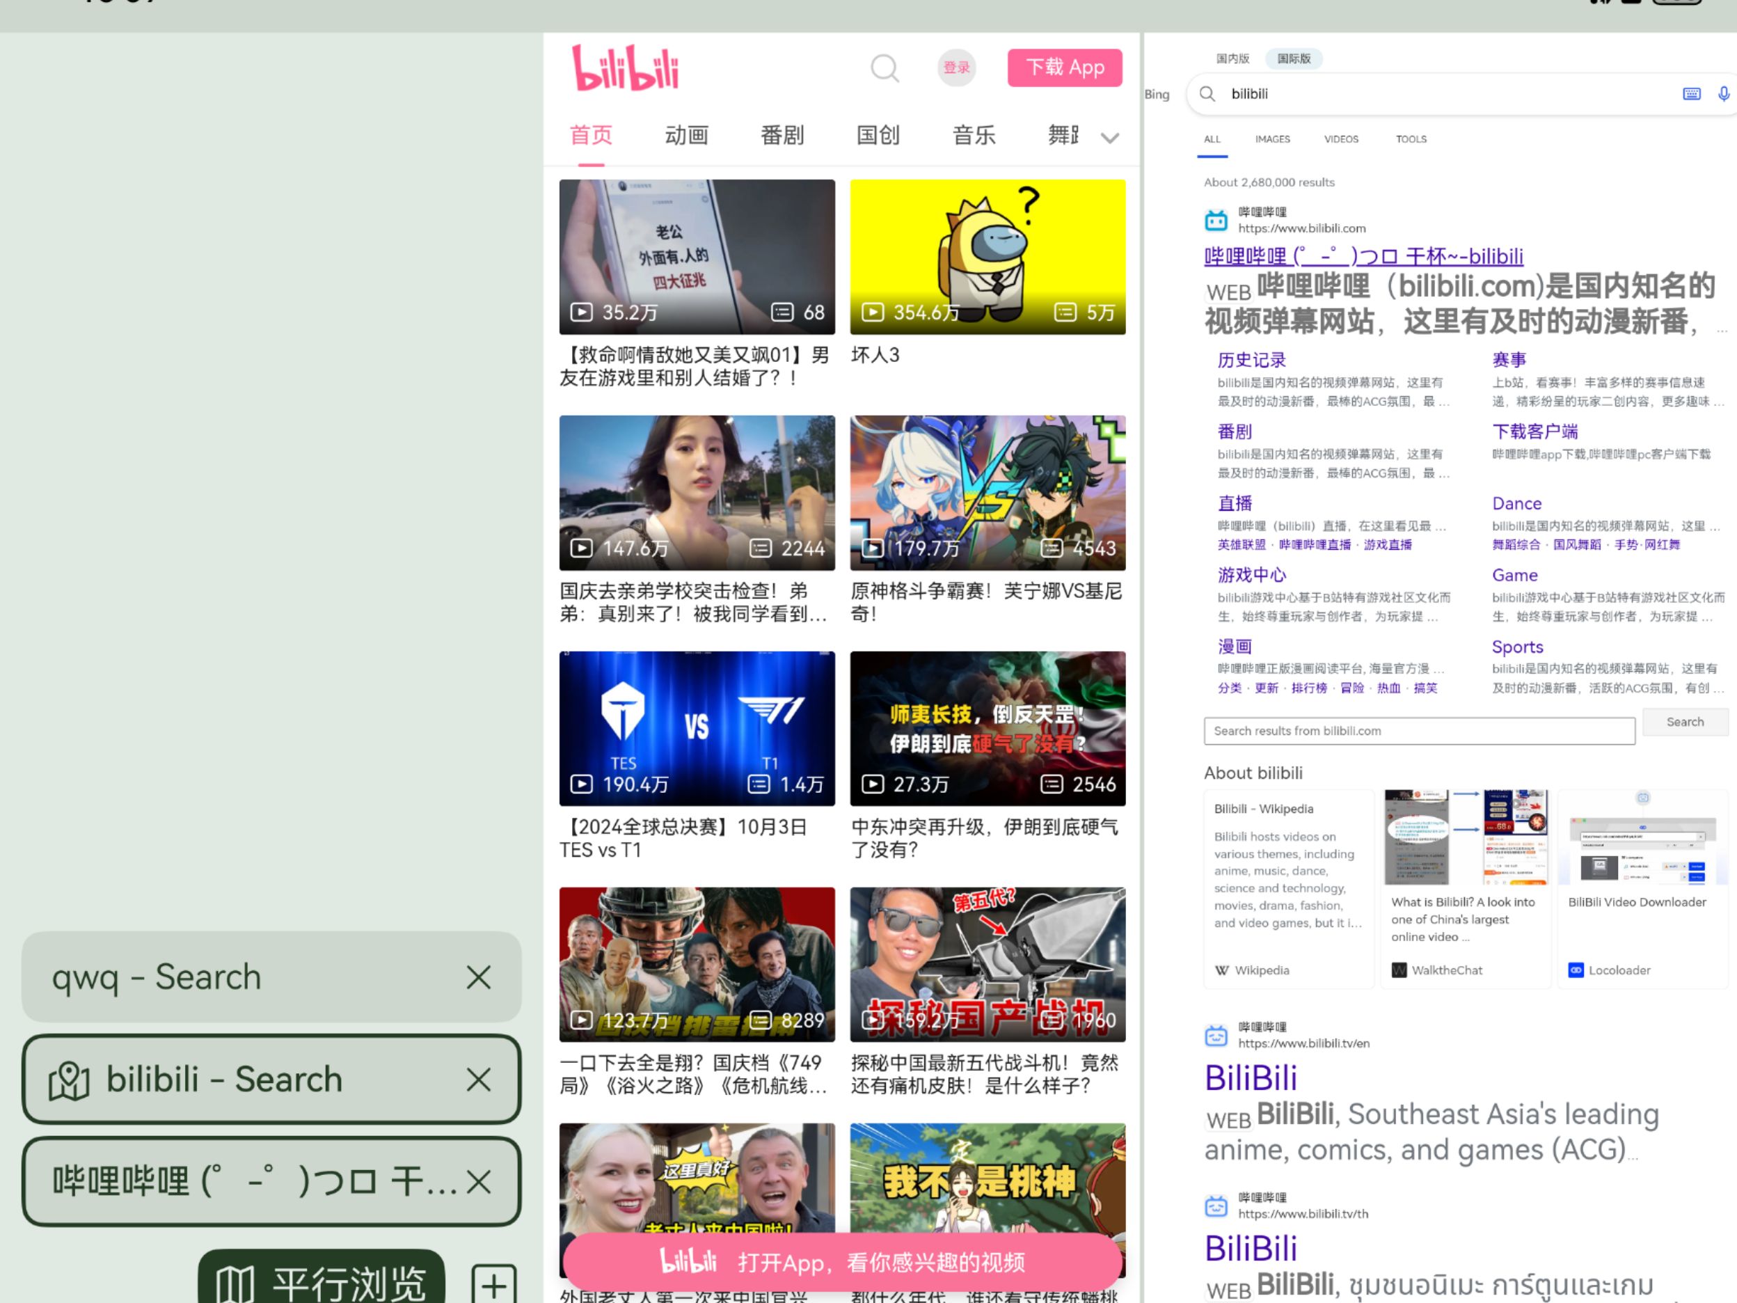Tap the 打开App banner
The image size is (1737, 1303).
tap(842, 1261)
